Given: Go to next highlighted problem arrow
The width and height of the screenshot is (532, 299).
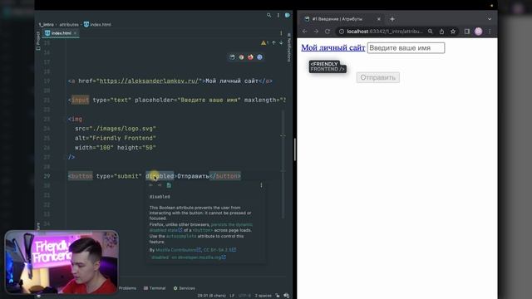Looking at the screenshot, I should 281,42.
